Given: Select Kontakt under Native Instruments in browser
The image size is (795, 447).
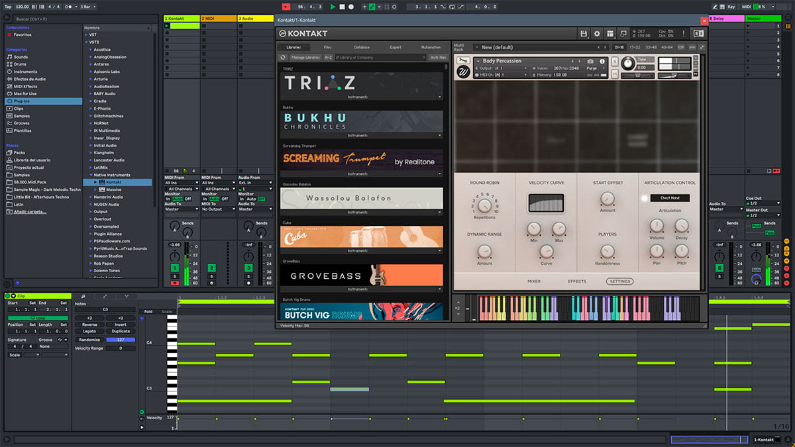Looking at the screenshot, I should click(x=114, y=182).
